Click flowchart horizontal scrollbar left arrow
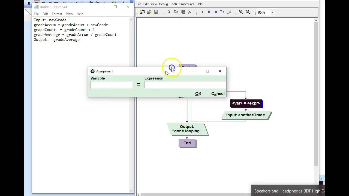This screenshot has height=196, width=349. 139,195
